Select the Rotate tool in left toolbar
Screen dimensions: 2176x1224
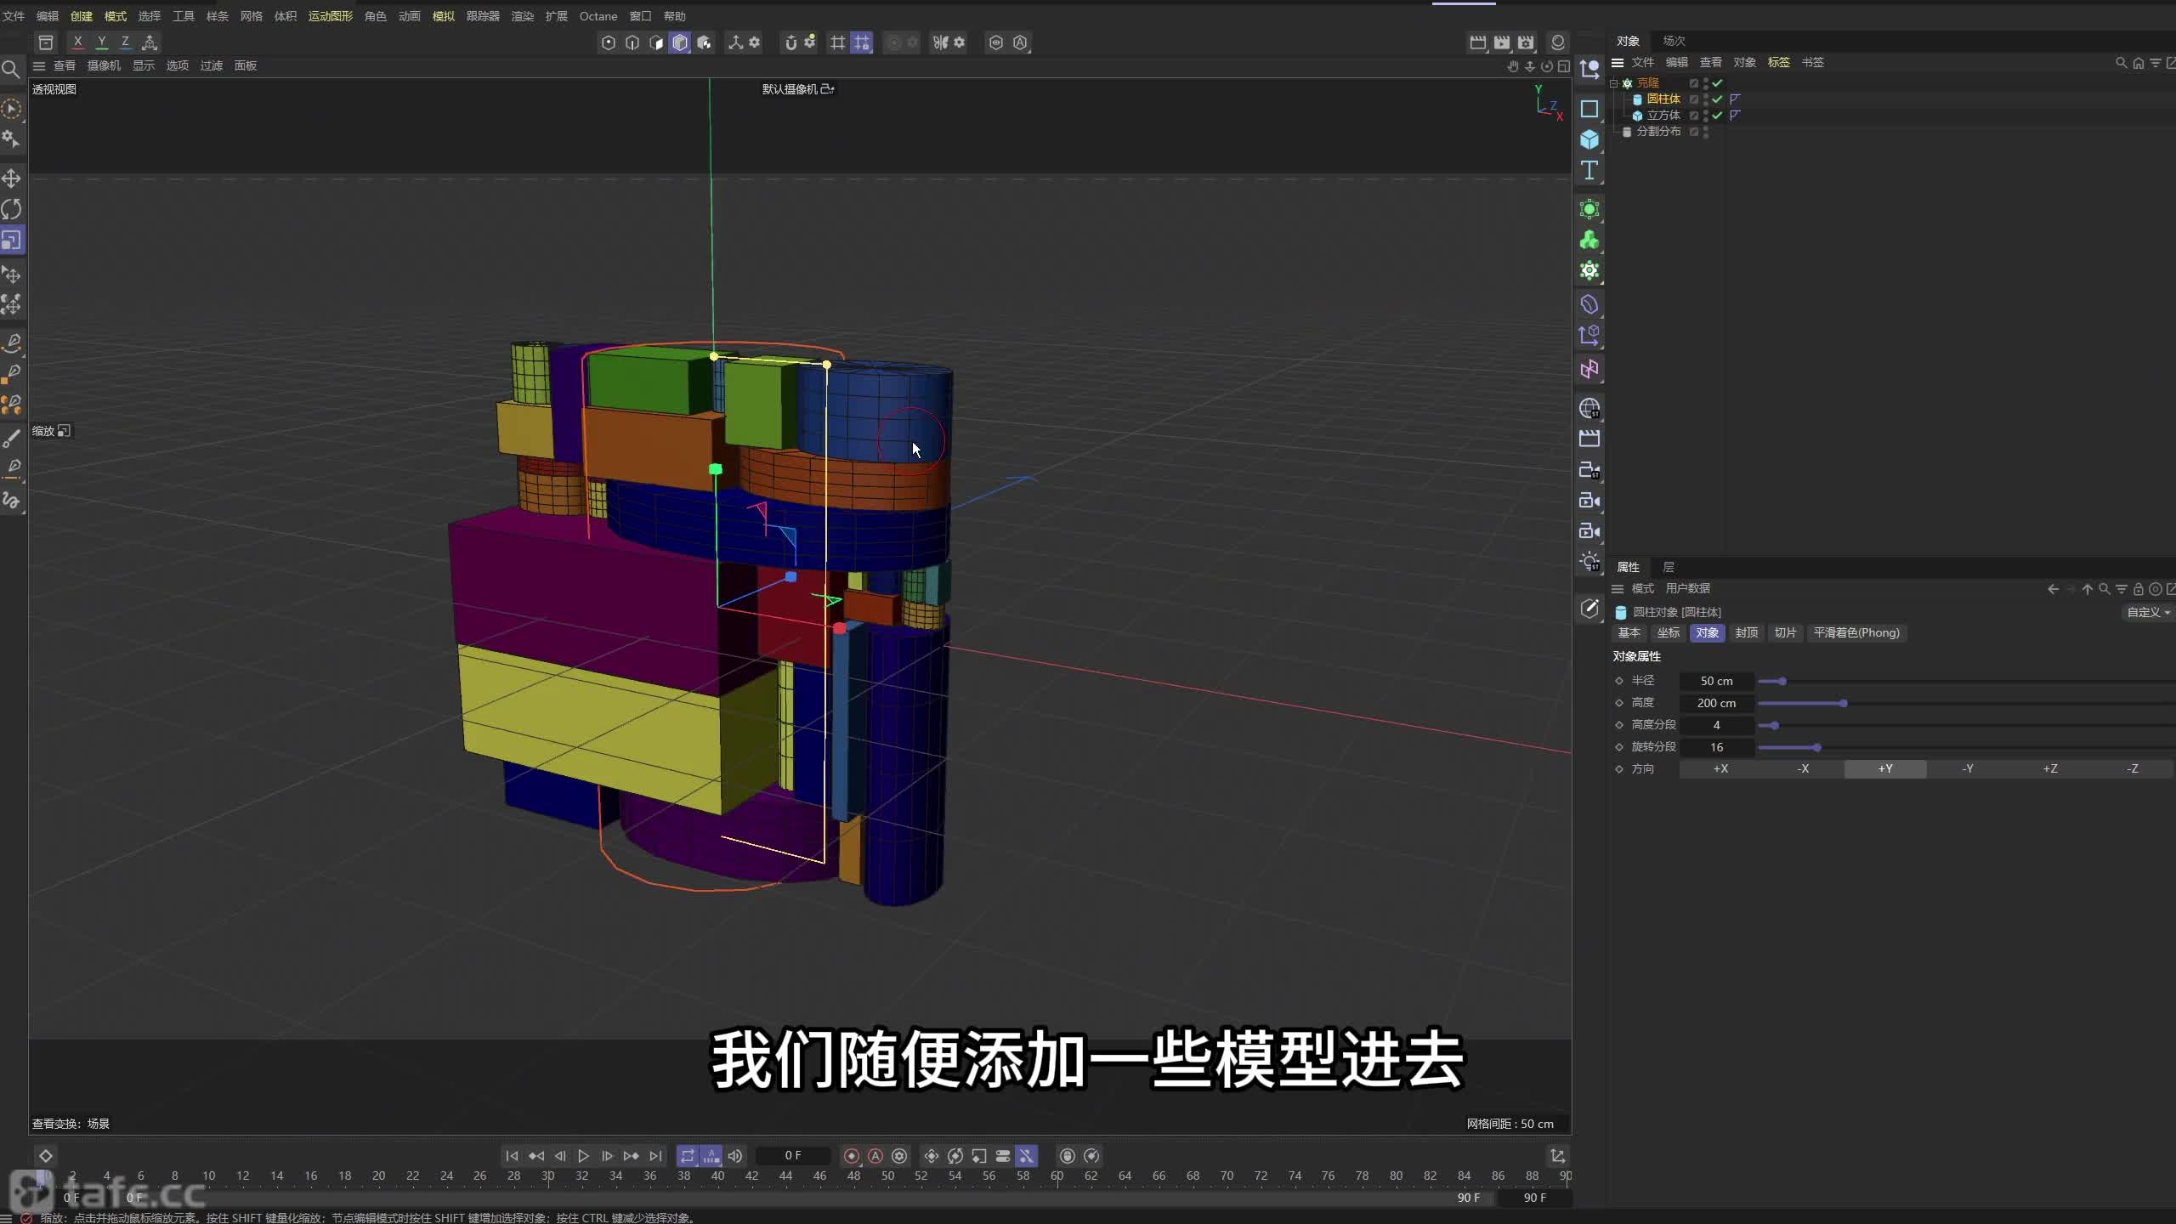[14, 209]
